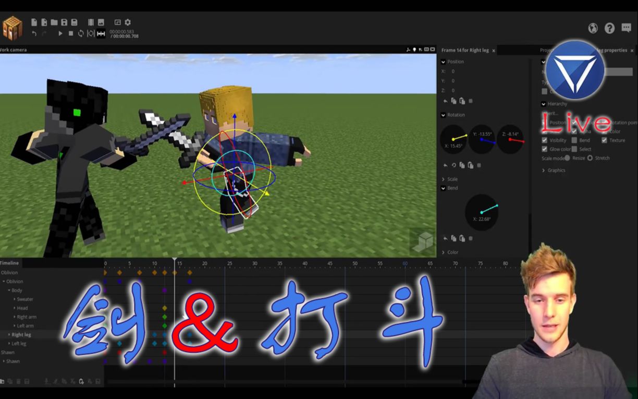
Task: Play the animation
Action: click(60, 33)
